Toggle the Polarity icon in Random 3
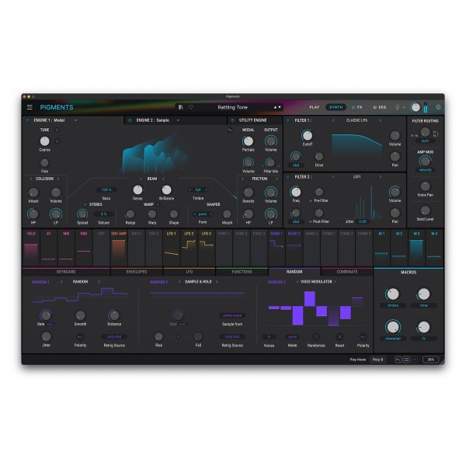466x466 pixels. pos(363,337)
